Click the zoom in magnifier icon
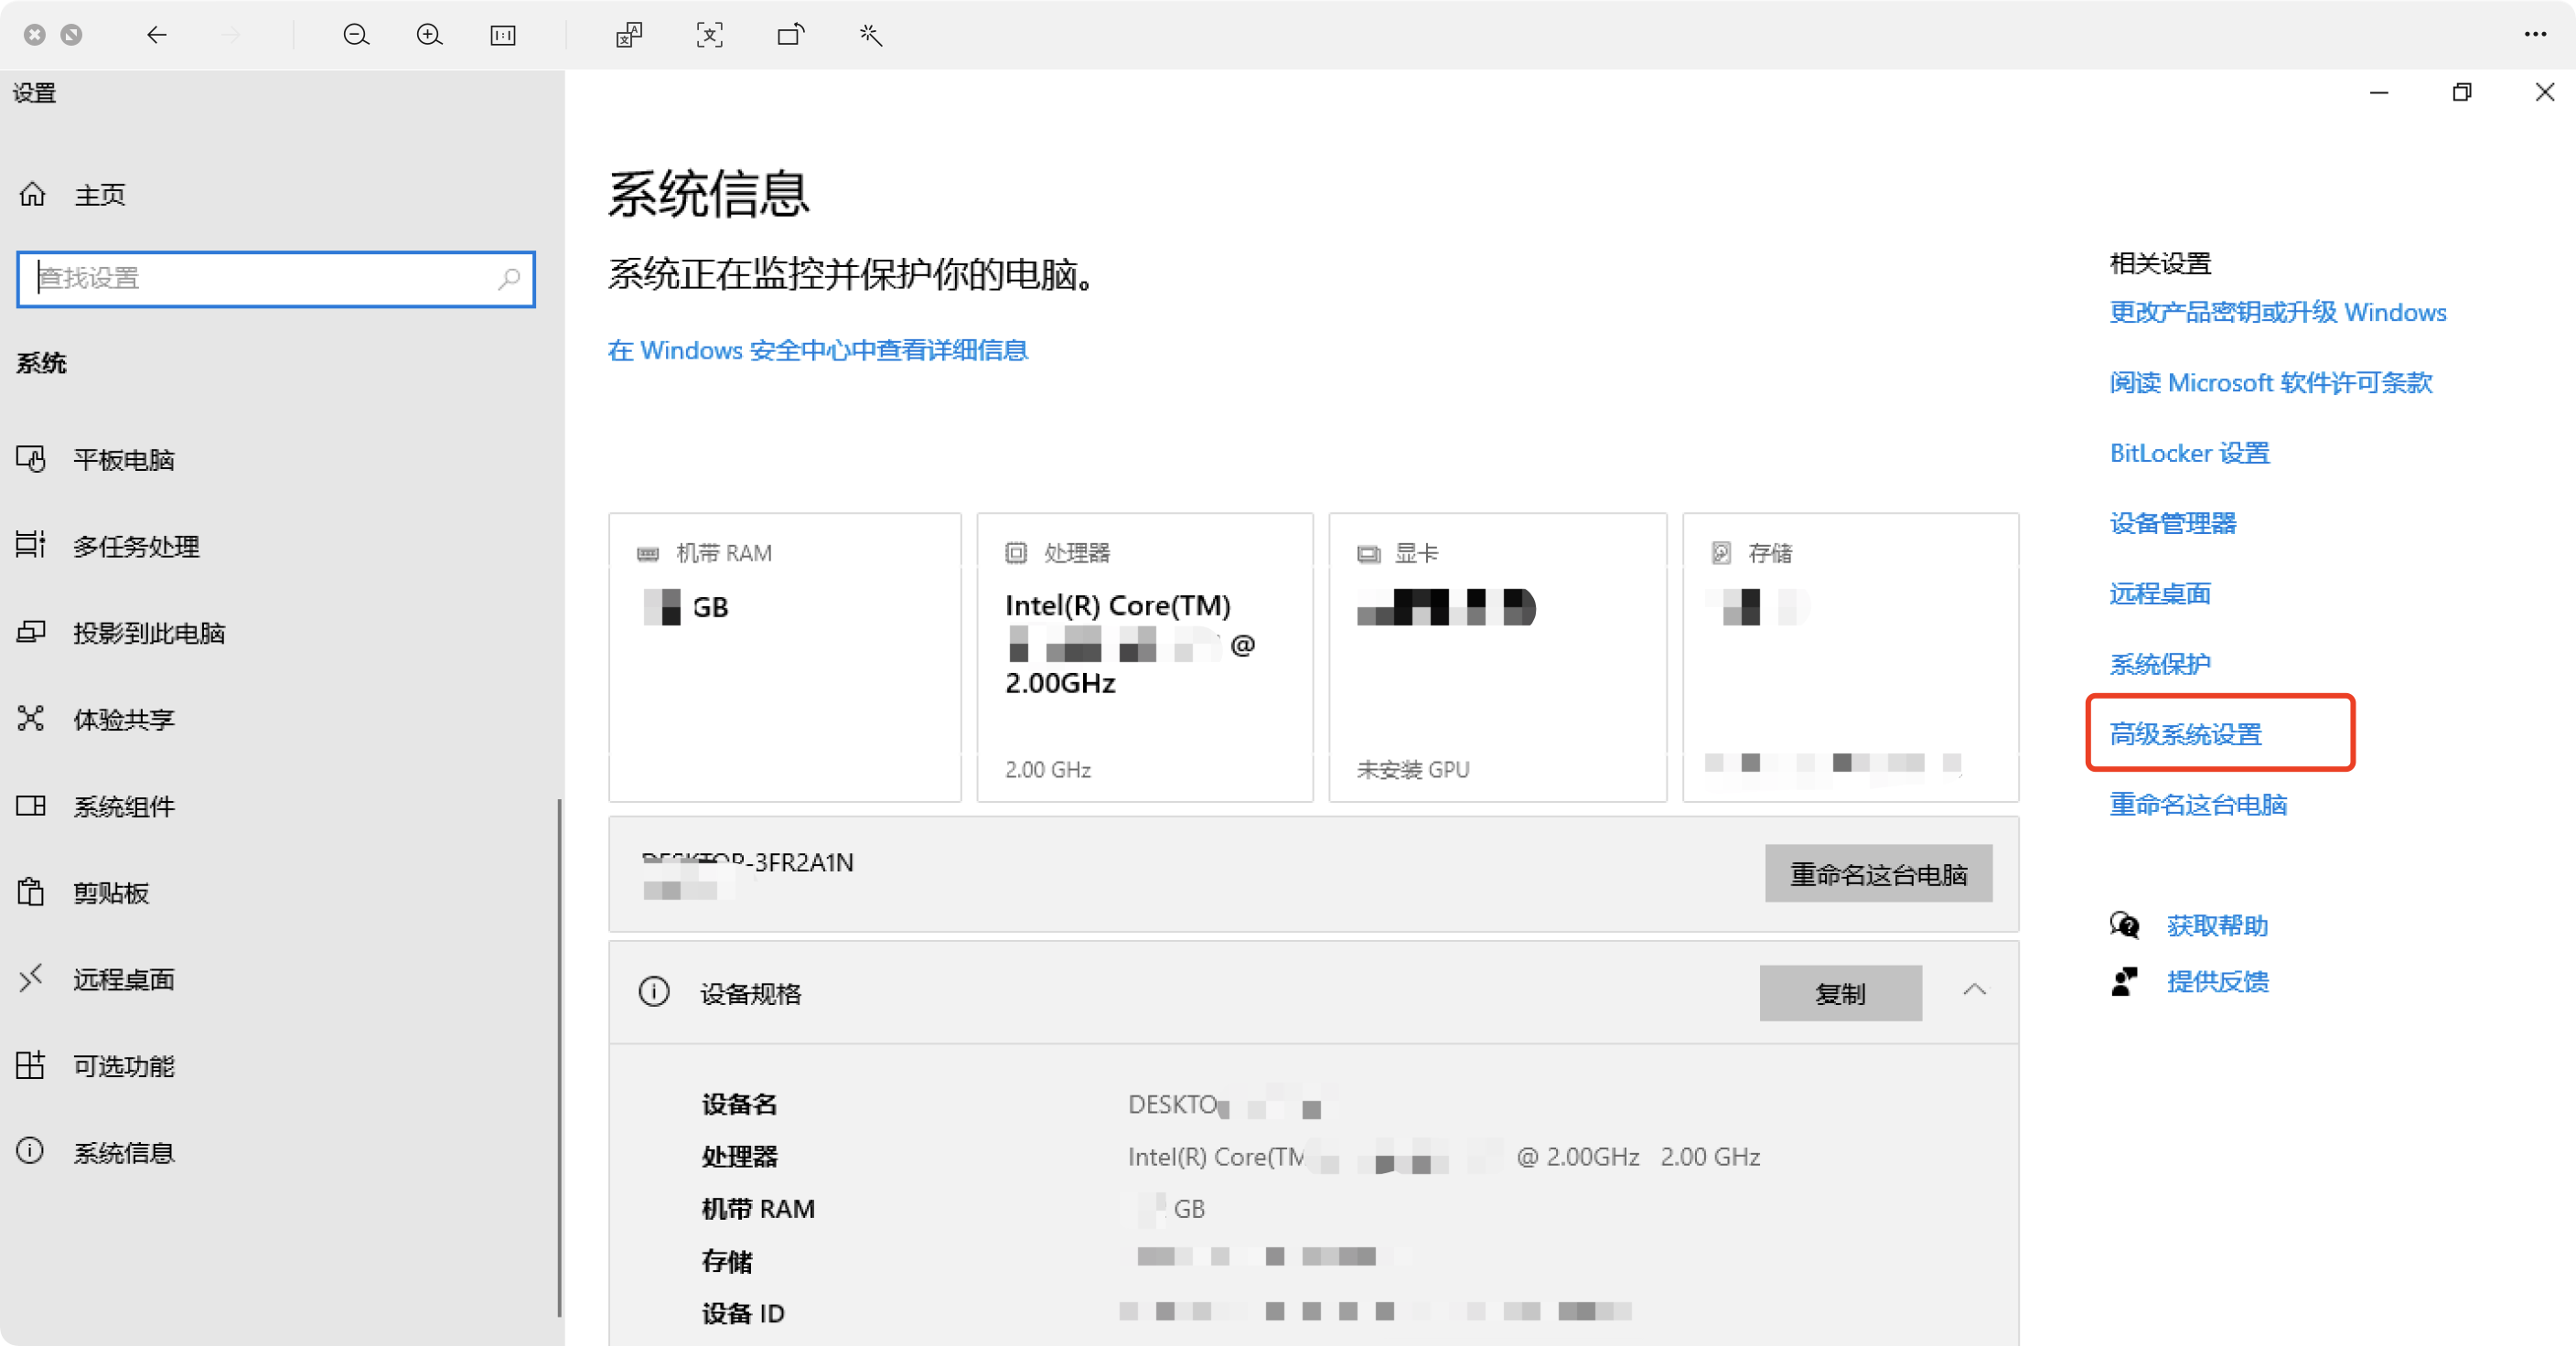Screen dimensions: 2576x1346 (429, 35)
